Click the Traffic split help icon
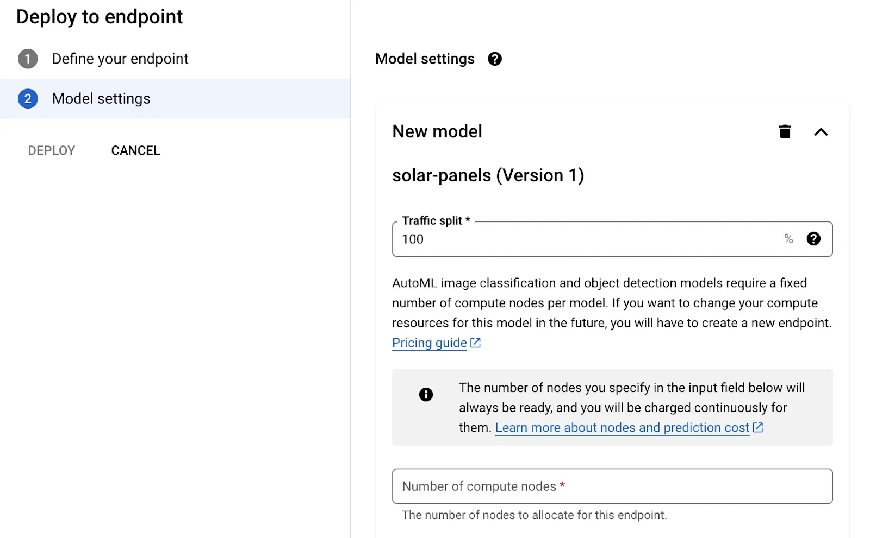The image size is (870, 538). (x=813, y=239)
